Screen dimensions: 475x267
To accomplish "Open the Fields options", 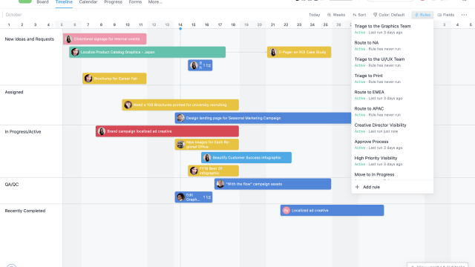I will point(446,15).
